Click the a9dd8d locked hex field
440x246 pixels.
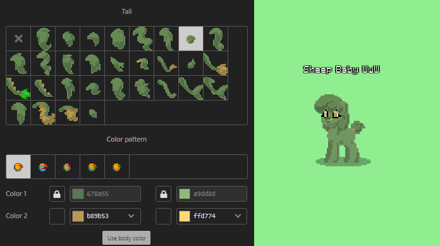tap(212, 194)
